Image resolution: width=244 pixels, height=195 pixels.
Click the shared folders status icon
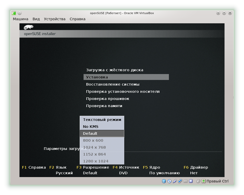pyautogui.click(x=185, y=181)
